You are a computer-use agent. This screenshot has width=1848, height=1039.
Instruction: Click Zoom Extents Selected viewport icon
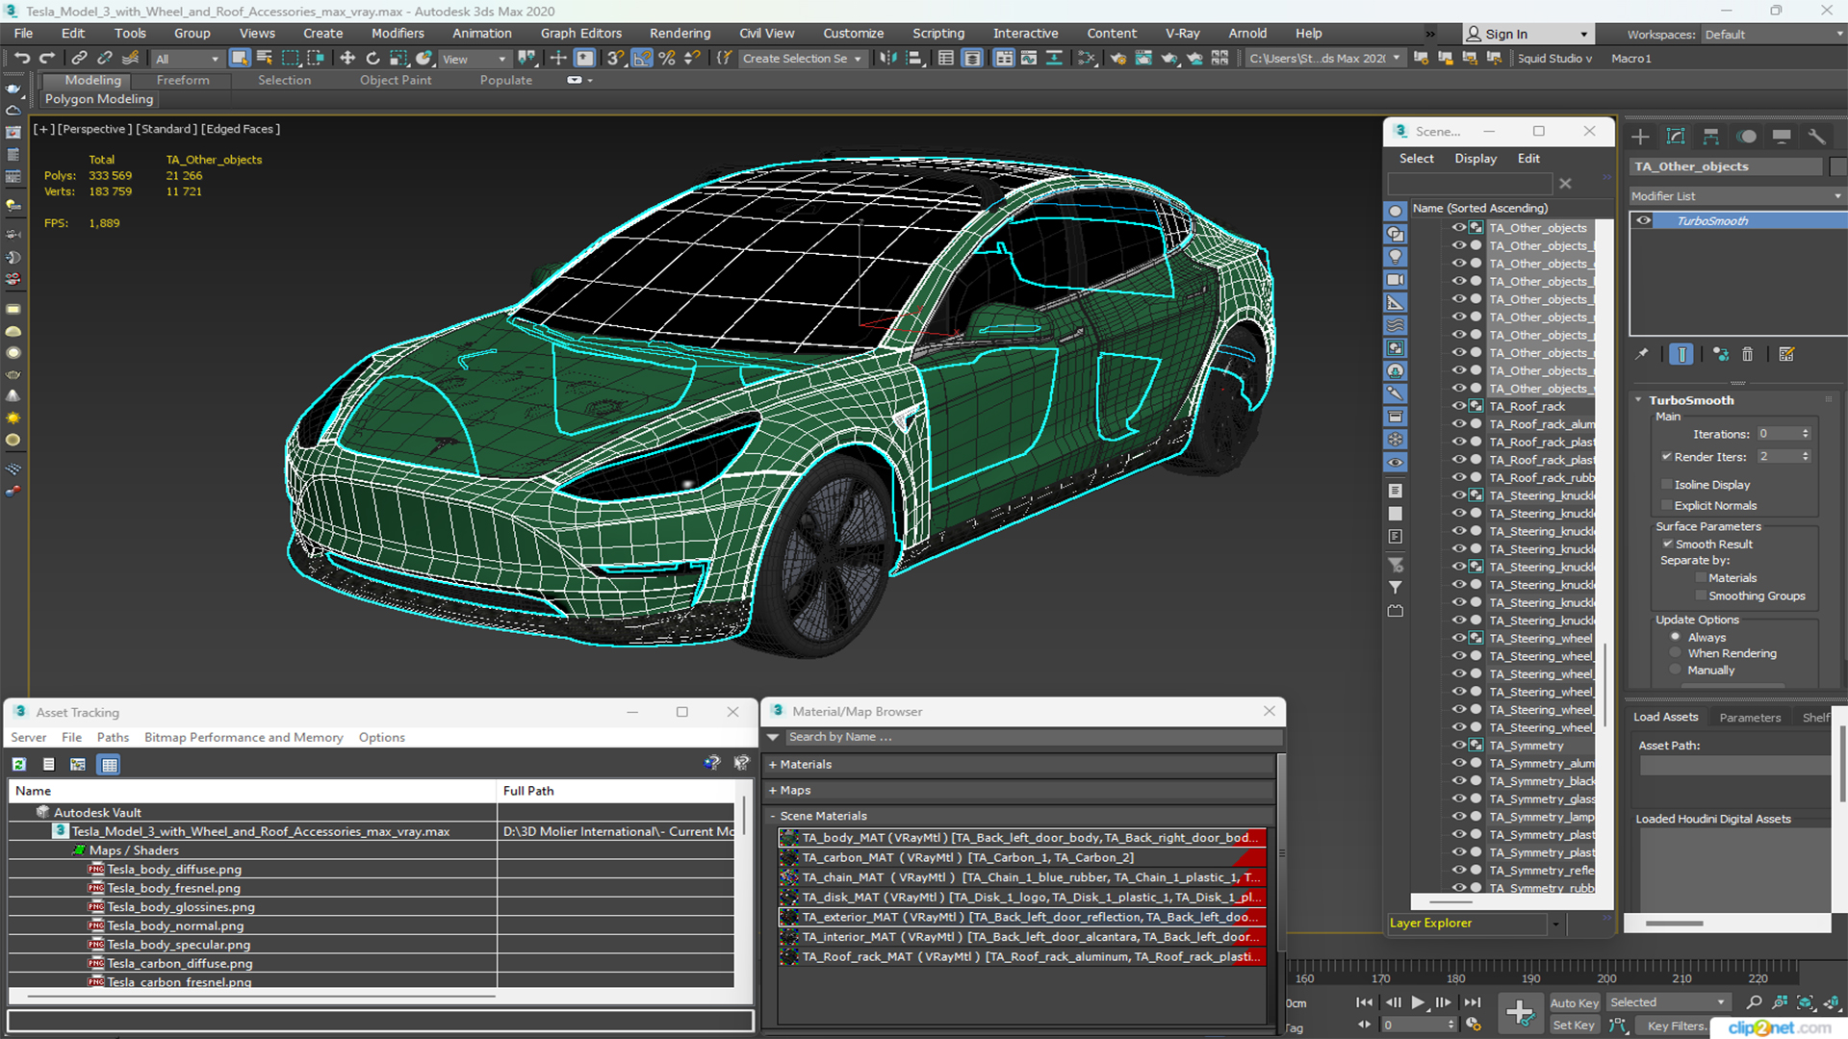[1806, 1002]
